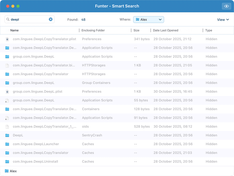Screen dimensions: 234x176
Task: Click the folder icon next to com.linguee.DeepLUninstall
Action: point(7,161)
